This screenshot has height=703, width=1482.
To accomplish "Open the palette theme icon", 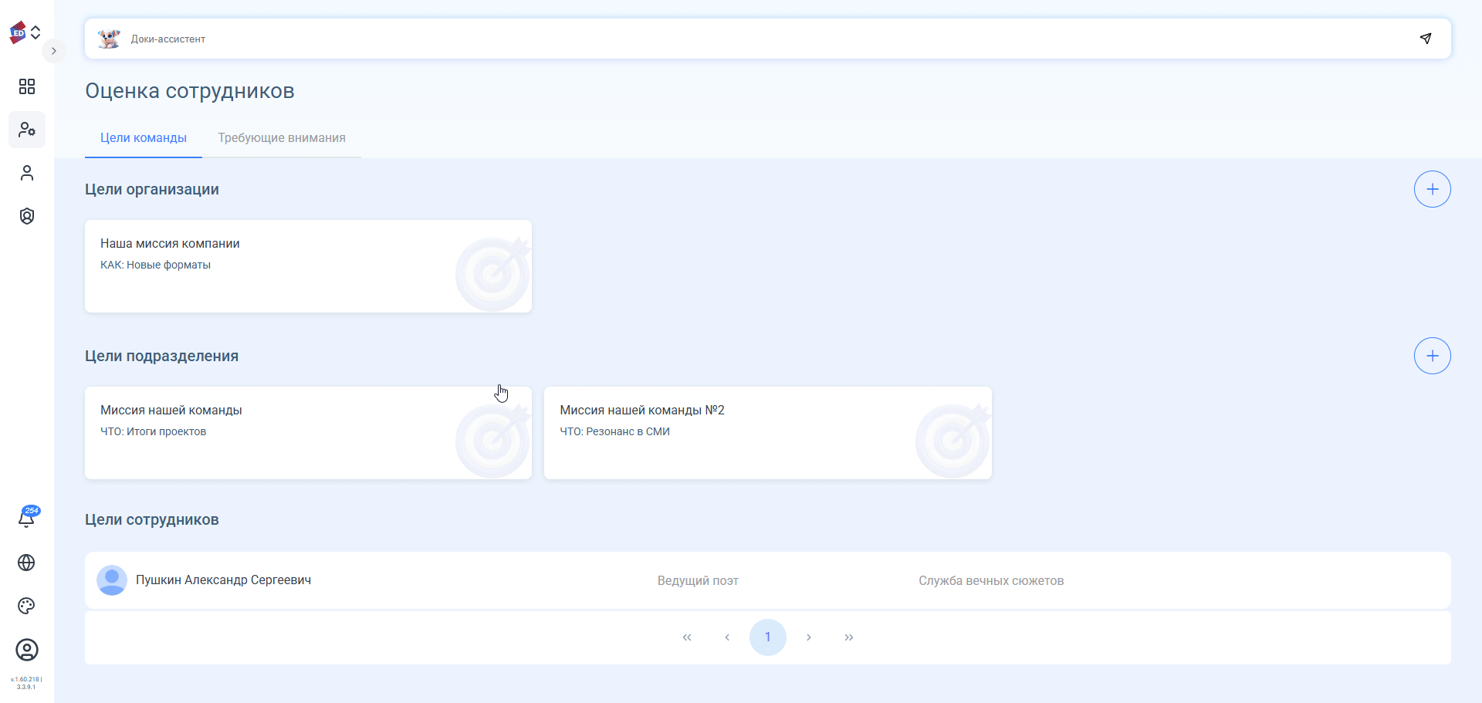I will [27, 606].
